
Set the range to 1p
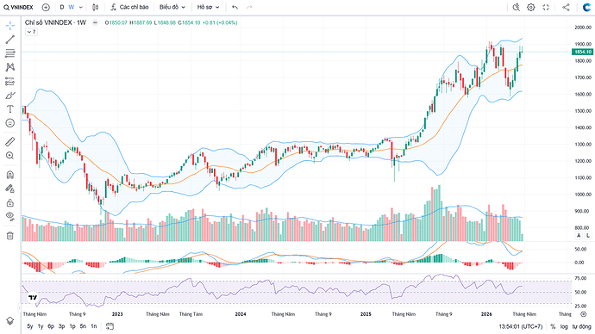(x=72, y=326)
